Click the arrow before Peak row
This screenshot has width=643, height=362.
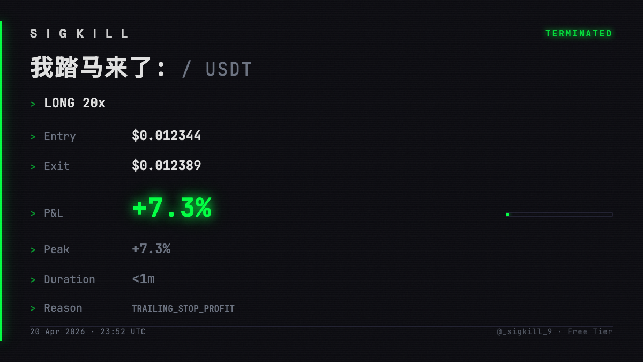(x=33, y=250)
